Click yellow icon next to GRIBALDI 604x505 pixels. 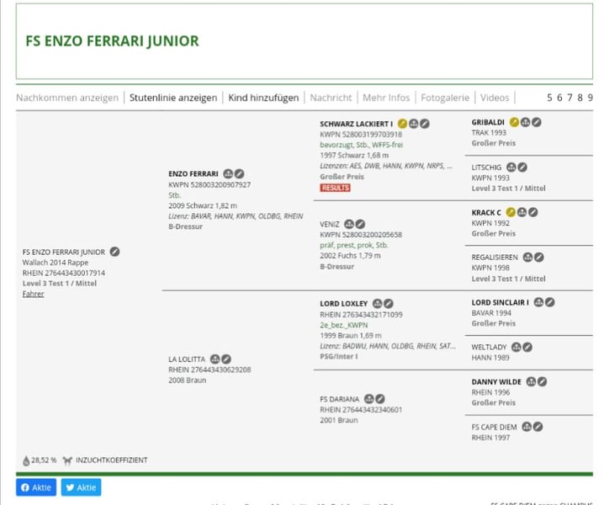pos(514,122)
